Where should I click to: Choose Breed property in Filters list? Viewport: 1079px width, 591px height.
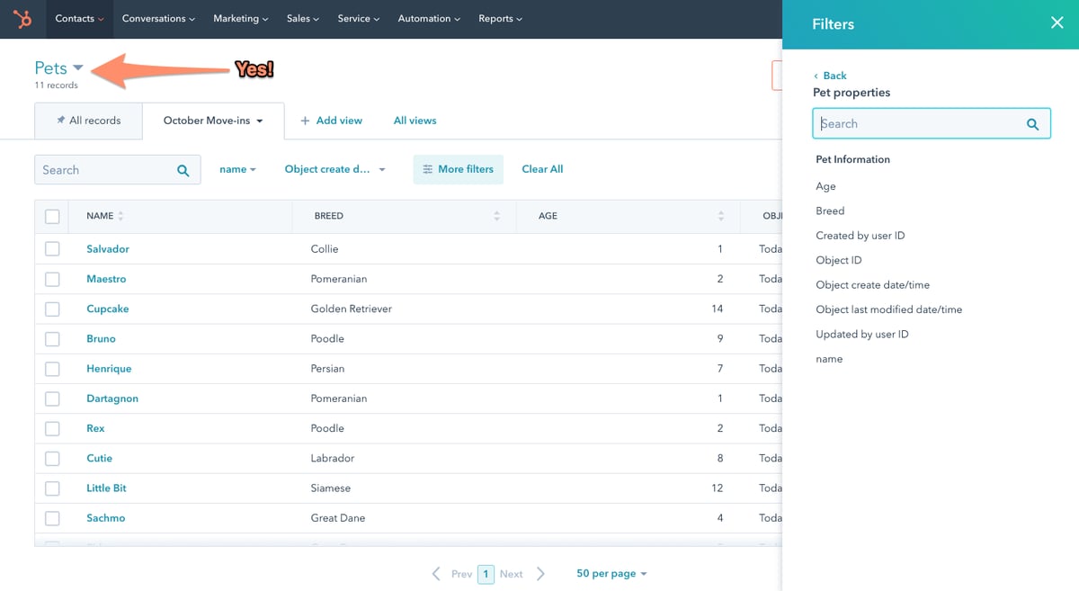830,210
